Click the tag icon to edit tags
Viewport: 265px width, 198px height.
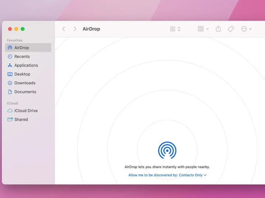pos(231,29)
